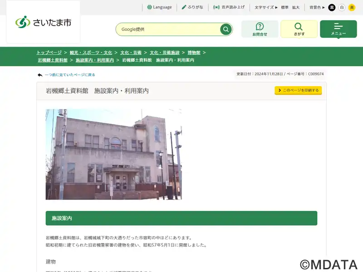The image size is (363, 272).
Task: Go to トップページ breadcrumb
Action: click(49, 53)
